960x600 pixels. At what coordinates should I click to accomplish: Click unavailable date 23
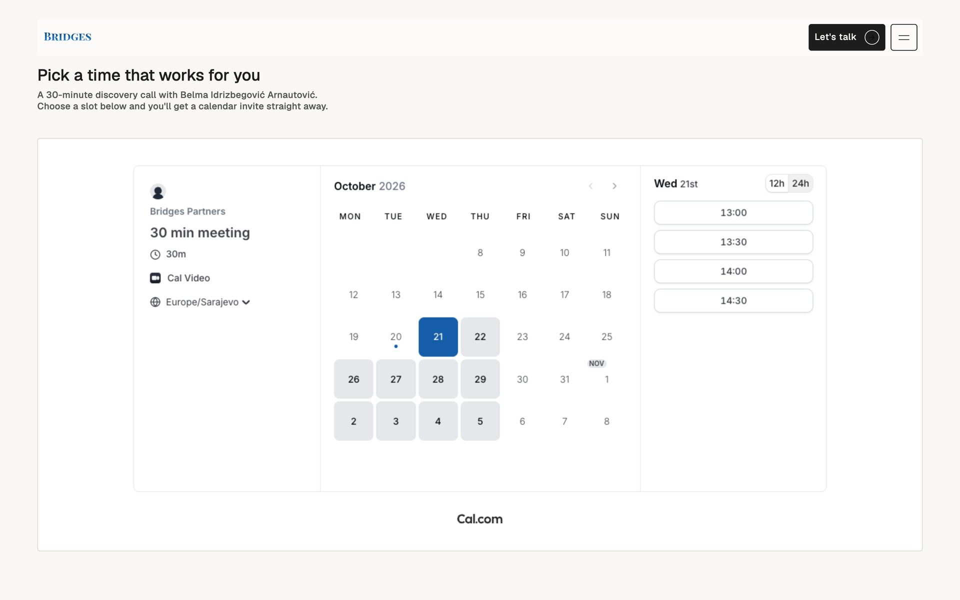point(522,337)
